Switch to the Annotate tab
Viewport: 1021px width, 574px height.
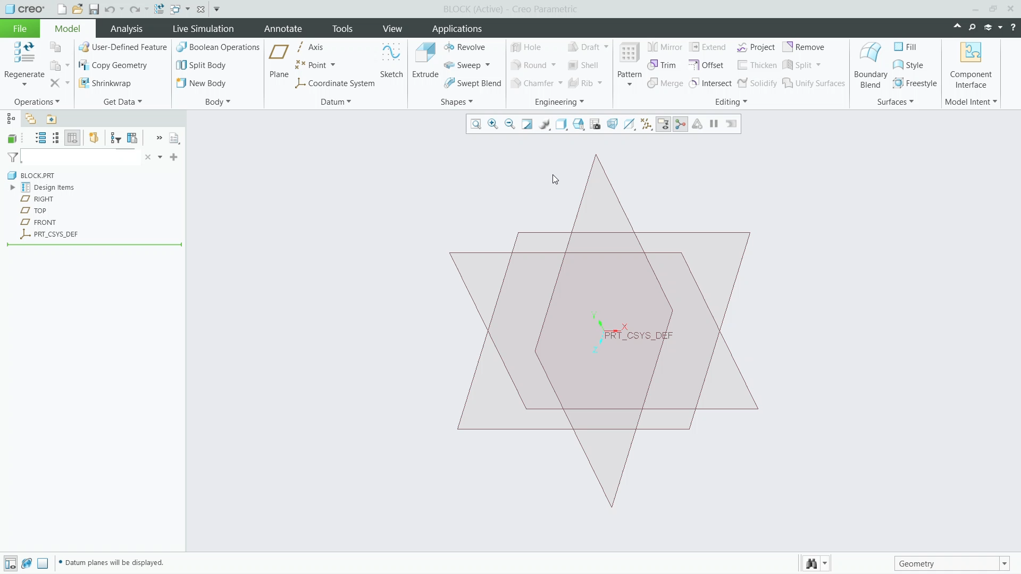tap(283, 29)
